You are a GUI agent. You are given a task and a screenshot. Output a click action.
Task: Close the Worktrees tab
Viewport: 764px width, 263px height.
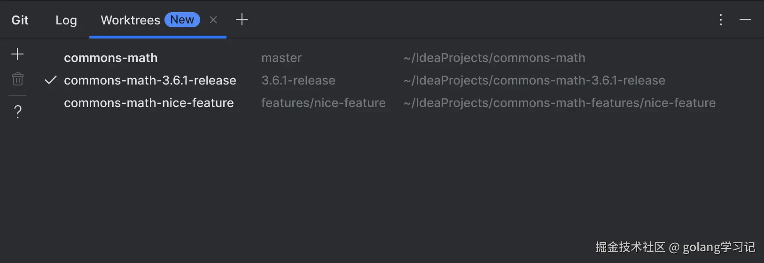213,20
